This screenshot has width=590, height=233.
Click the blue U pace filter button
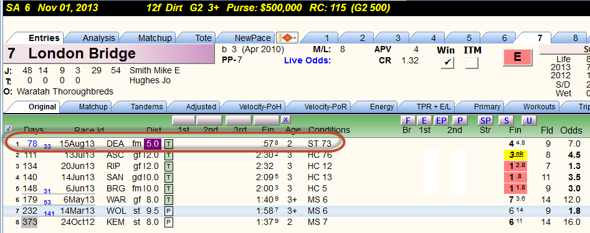click(x=529, y=121)
